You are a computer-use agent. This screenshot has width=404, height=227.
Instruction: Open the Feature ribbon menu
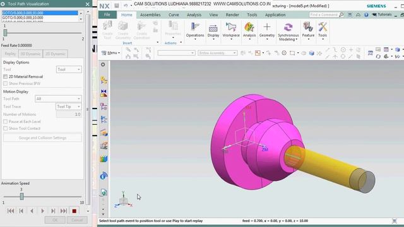click(x=308, y=31)
